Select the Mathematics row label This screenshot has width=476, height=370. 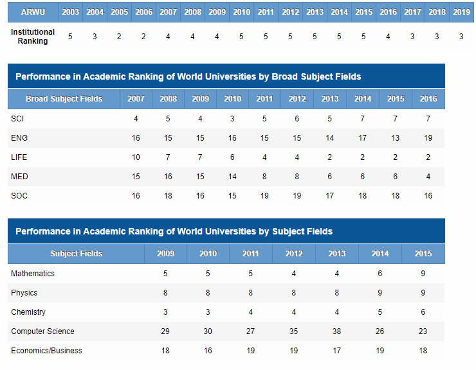coord(32,274)
